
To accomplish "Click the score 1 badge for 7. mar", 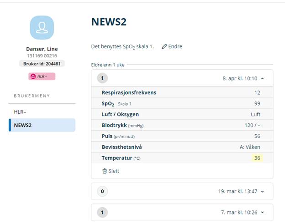I will coord(103,212).
